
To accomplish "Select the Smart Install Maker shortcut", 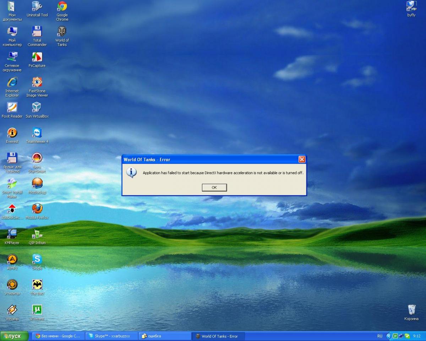I will (12, 188).
